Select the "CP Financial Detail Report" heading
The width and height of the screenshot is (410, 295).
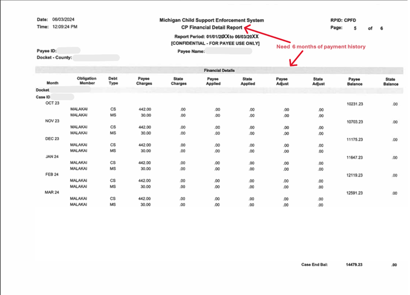click(x=212, y=27)
